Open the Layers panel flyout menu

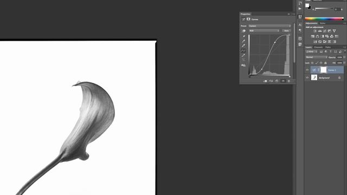344,47
